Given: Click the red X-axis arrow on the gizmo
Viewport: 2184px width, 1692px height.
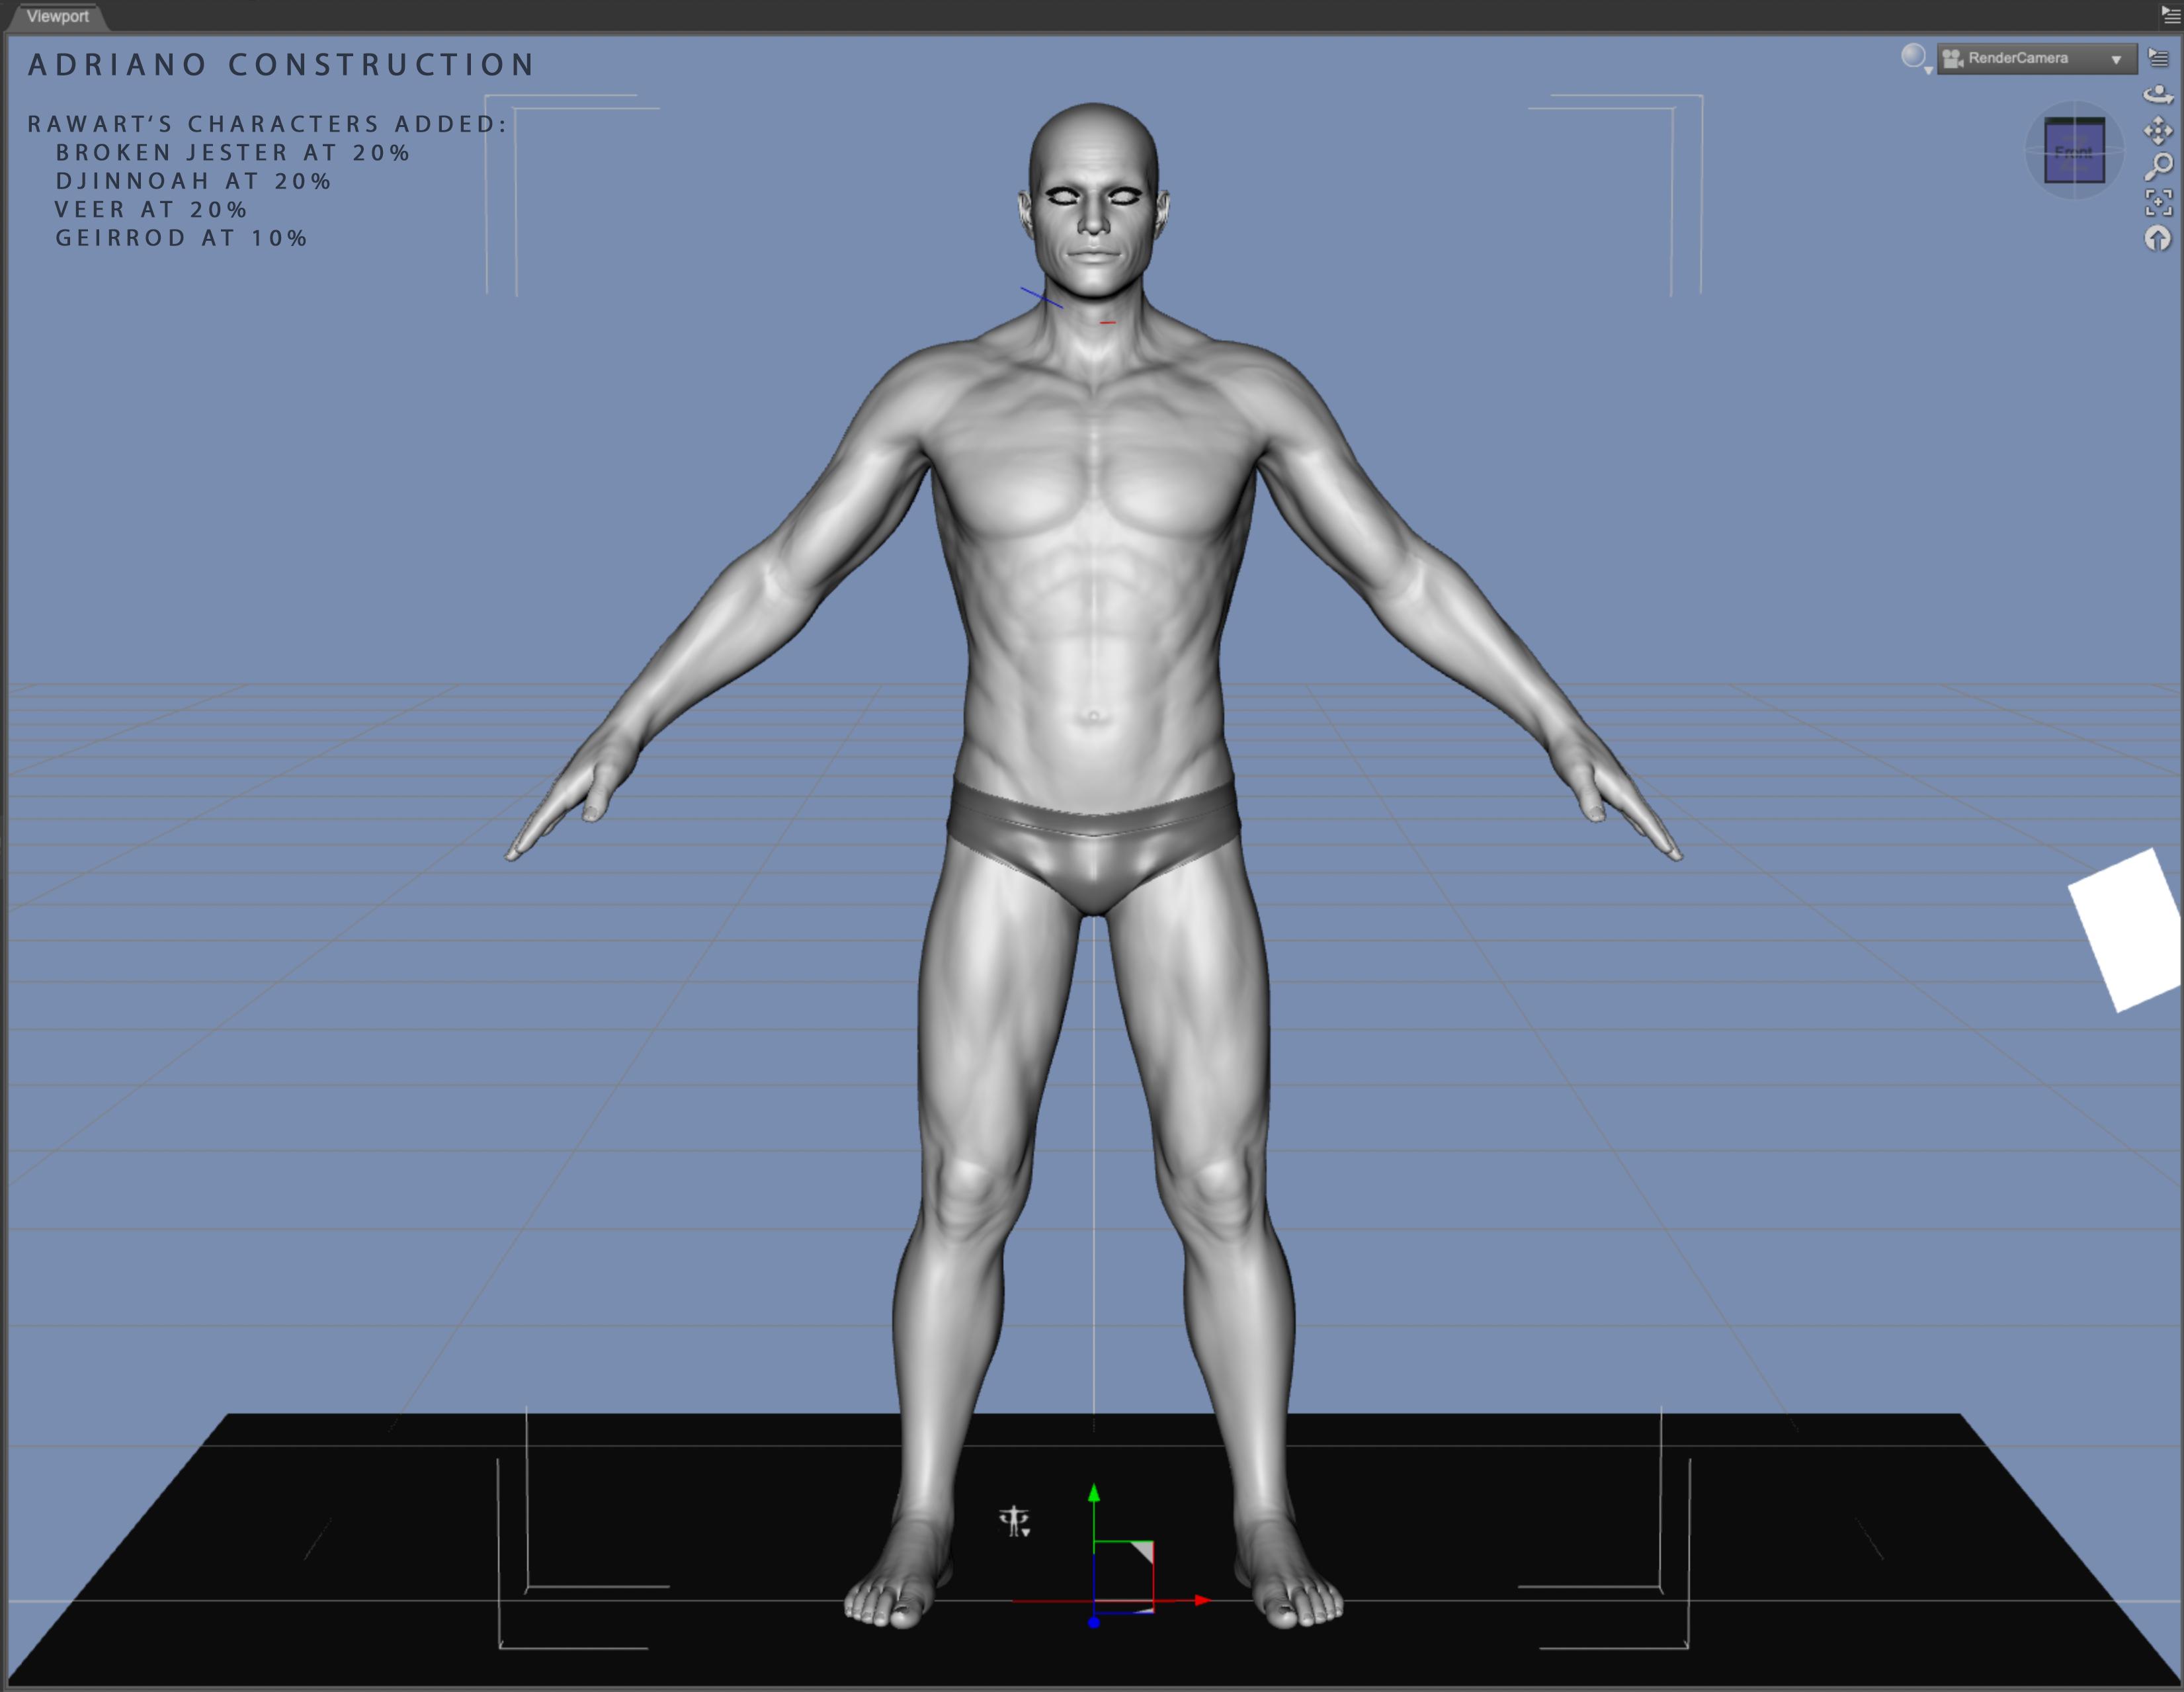Looking at the screenshot, I should click(x=1202, y=1600).
